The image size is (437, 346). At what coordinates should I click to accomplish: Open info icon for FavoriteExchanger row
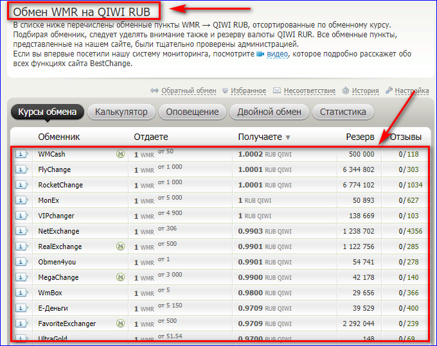[21, 324]
